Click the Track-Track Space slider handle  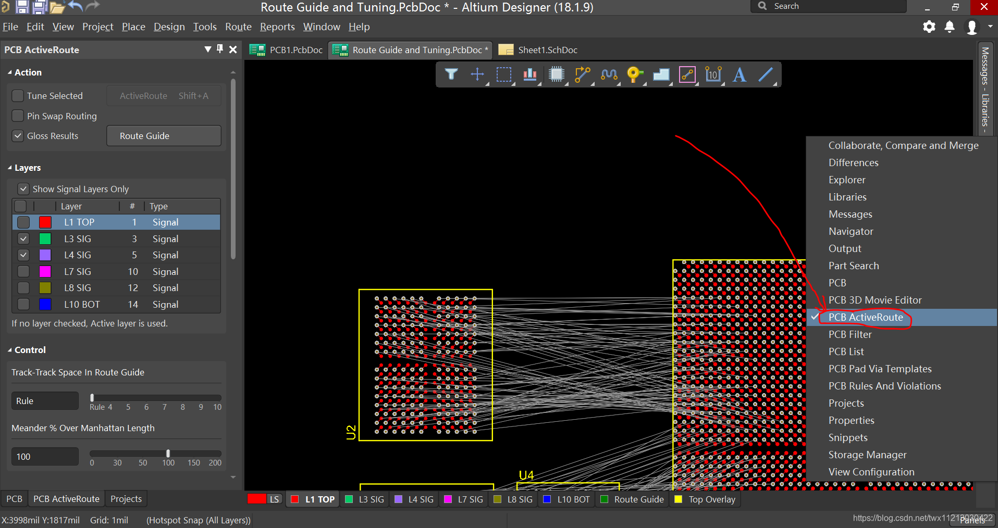coord(92,398)
